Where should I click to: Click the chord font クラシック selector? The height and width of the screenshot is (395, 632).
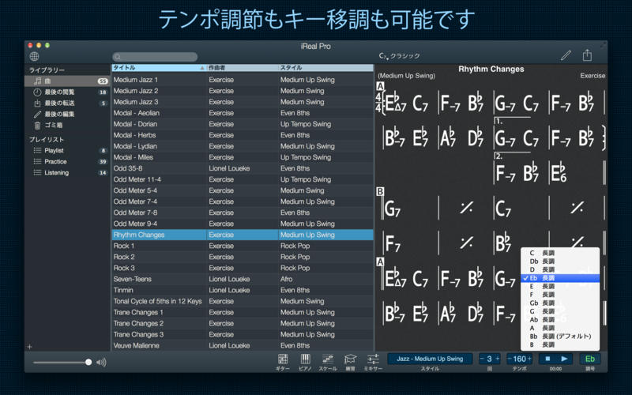tap(400, 56)
